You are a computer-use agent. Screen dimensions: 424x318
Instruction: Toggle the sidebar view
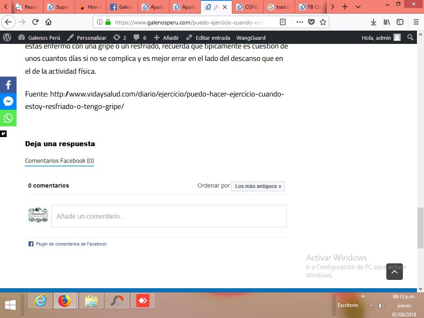pos(400,22)
